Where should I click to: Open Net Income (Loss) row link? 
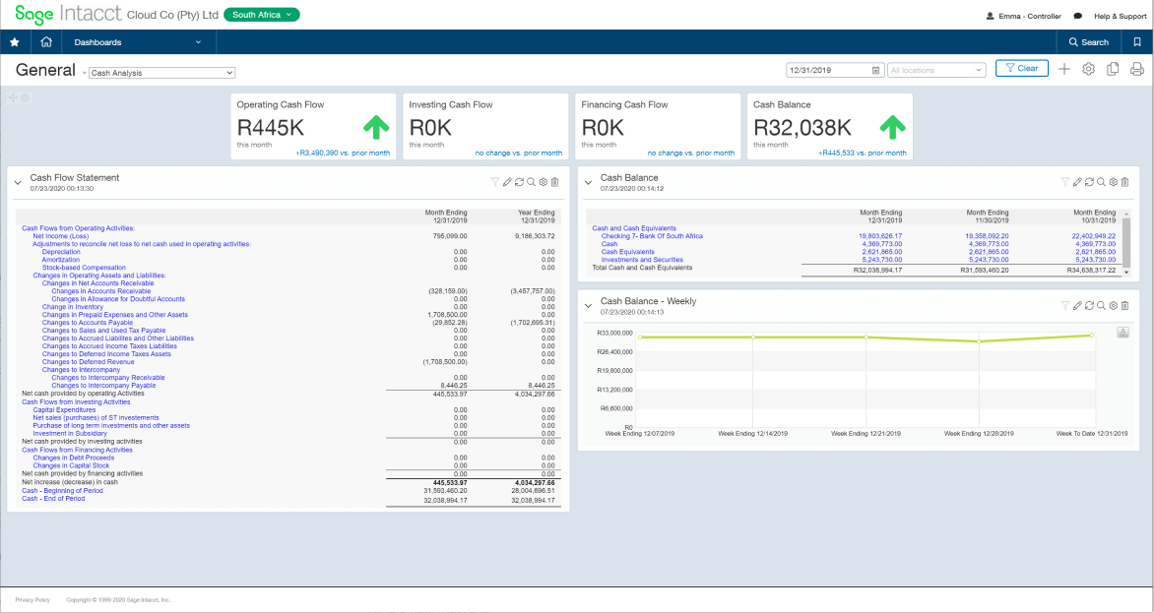[x=60, y=236]
